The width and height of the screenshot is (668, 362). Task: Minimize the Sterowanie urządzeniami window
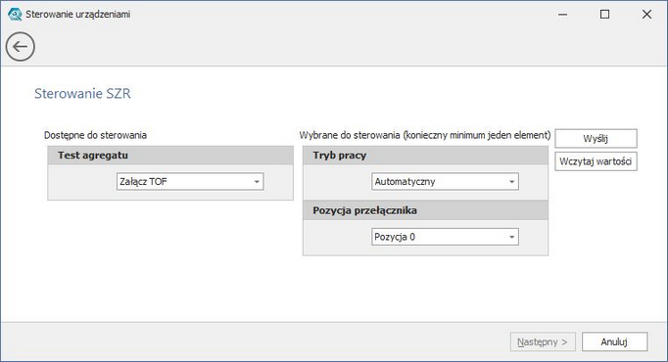pos(563,15)
